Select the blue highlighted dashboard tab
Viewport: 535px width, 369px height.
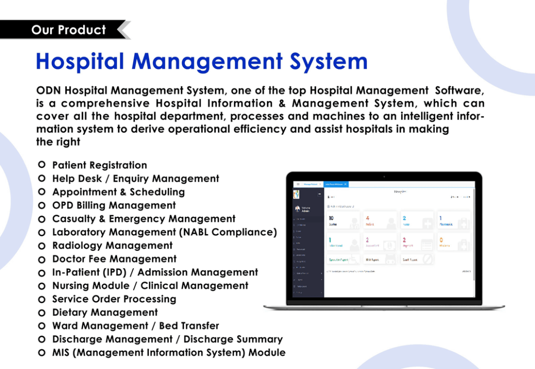pos(336,184)
